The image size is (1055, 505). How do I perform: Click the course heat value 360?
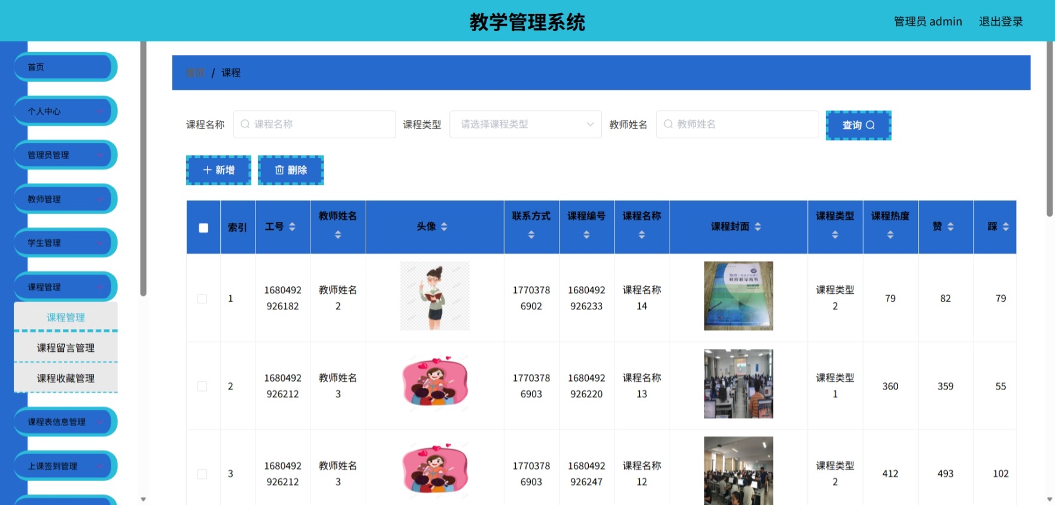click(x=890, y=387)
